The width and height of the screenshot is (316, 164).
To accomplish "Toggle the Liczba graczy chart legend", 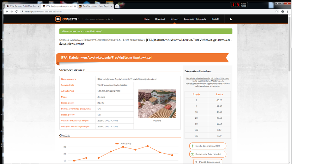I will [123, 143].
